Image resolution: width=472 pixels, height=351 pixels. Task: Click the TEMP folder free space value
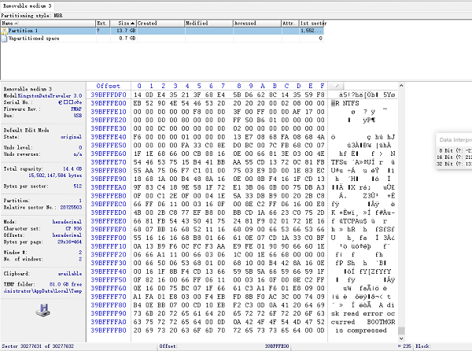coord(65,284)
